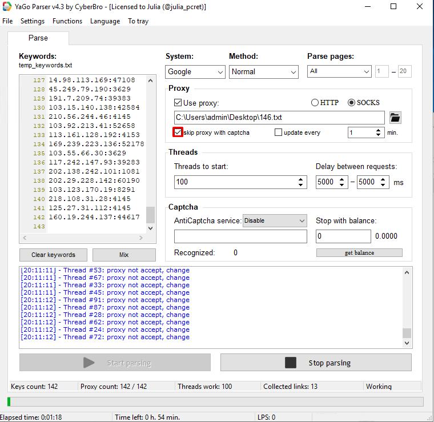This screenshot has width=434, height=422.
Task: Open the Settings menu
Action: [33, 21]
